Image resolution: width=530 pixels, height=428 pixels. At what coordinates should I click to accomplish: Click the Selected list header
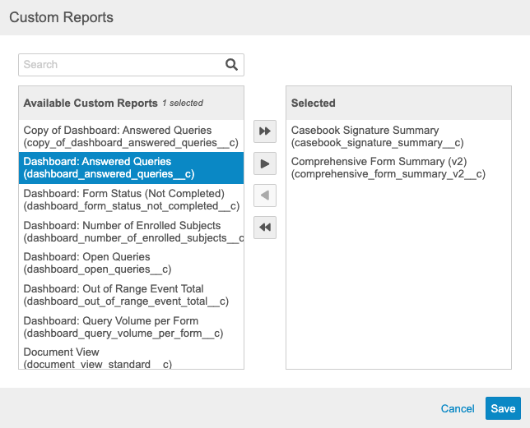314,104
